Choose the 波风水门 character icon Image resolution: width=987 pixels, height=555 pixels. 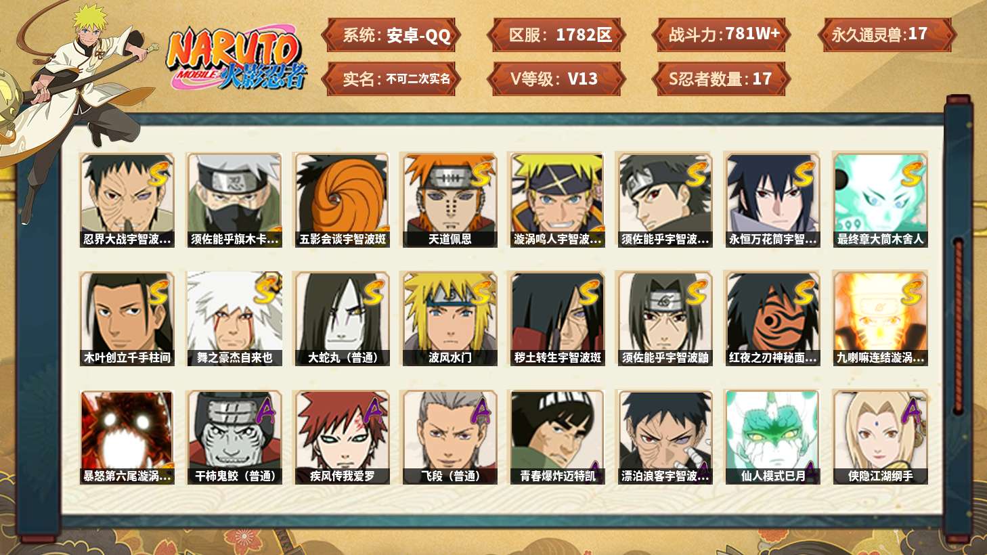click(x=449, y=319)
